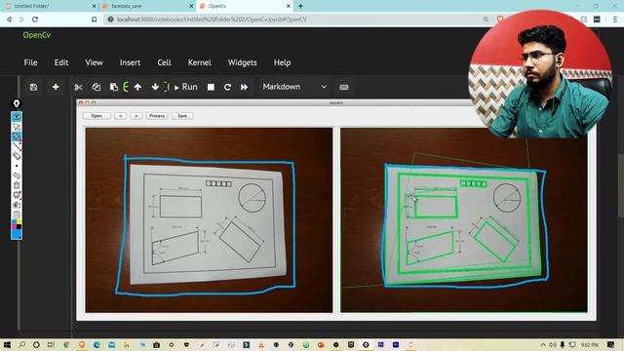
Task: Open the command palette keyboard icon
Action: point(344,87)
